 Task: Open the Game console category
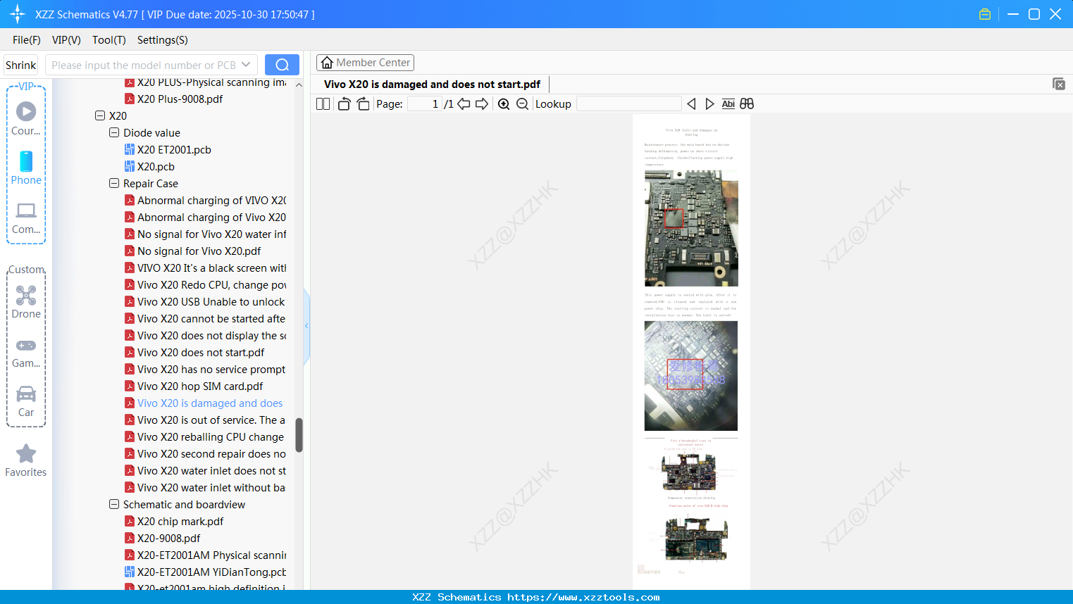click(x=26, y=352)
